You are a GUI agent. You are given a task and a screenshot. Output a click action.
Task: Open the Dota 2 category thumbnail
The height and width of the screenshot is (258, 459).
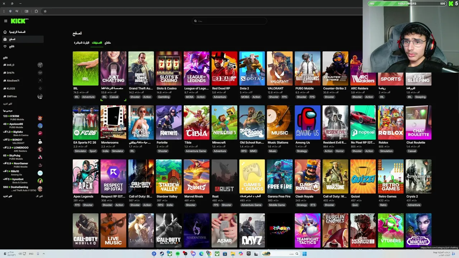point(252,68)
